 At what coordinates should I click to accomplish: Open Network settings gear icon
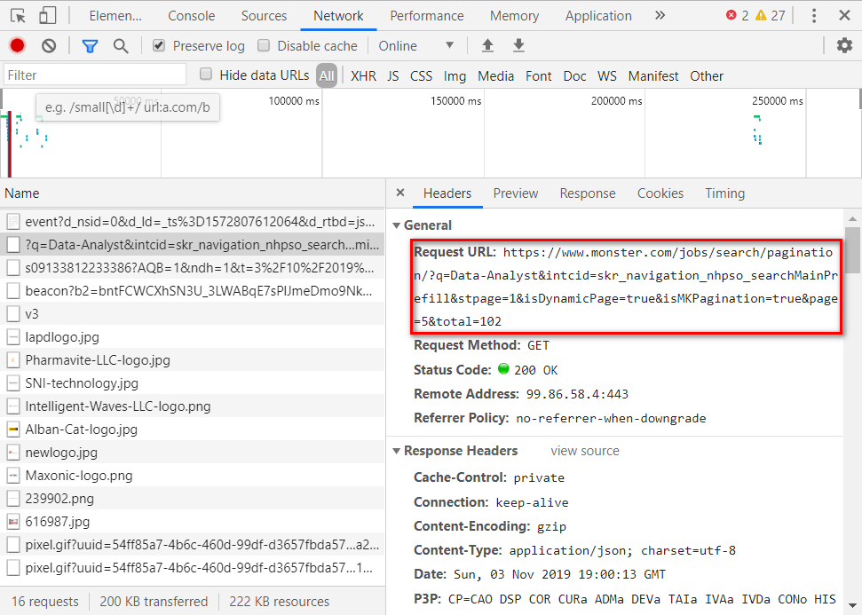tap(844, 45)
